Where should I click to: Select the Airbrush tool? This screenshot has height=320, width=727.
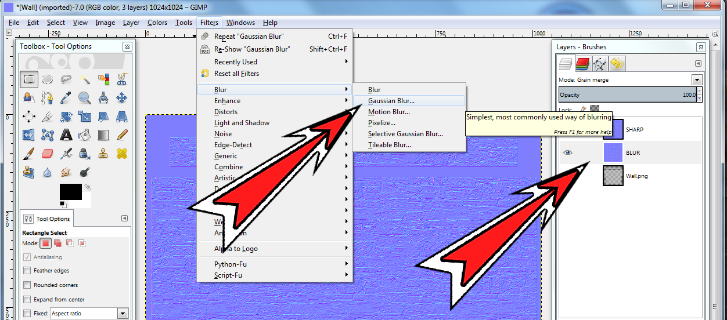(66, 154)
